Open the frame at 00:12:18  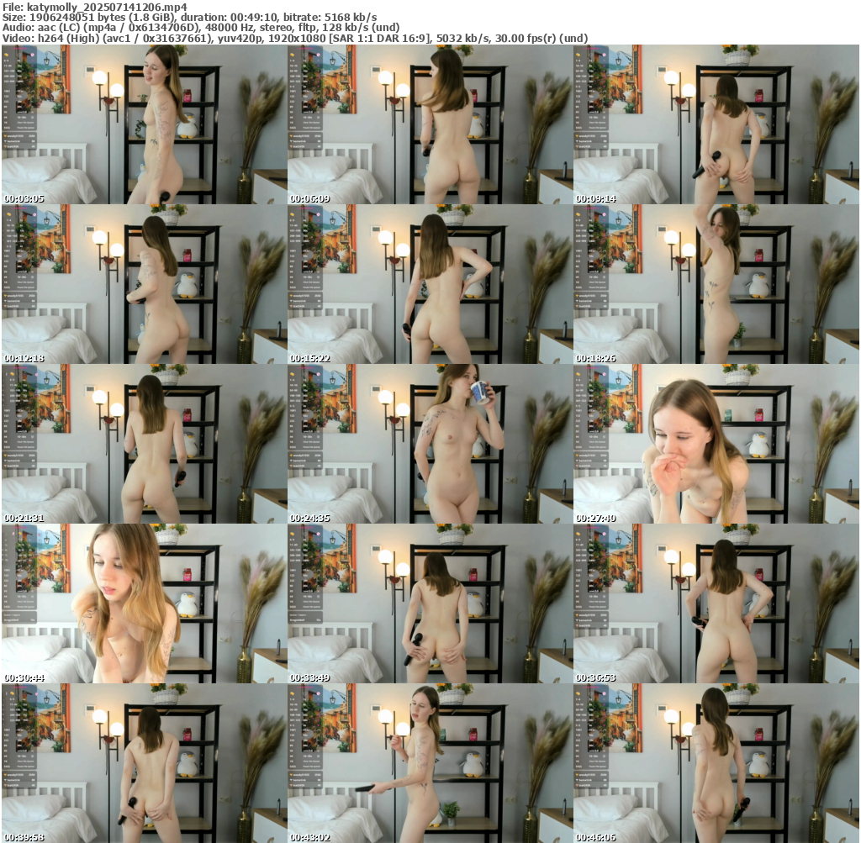pyautogui.click(x=144, y=284)
